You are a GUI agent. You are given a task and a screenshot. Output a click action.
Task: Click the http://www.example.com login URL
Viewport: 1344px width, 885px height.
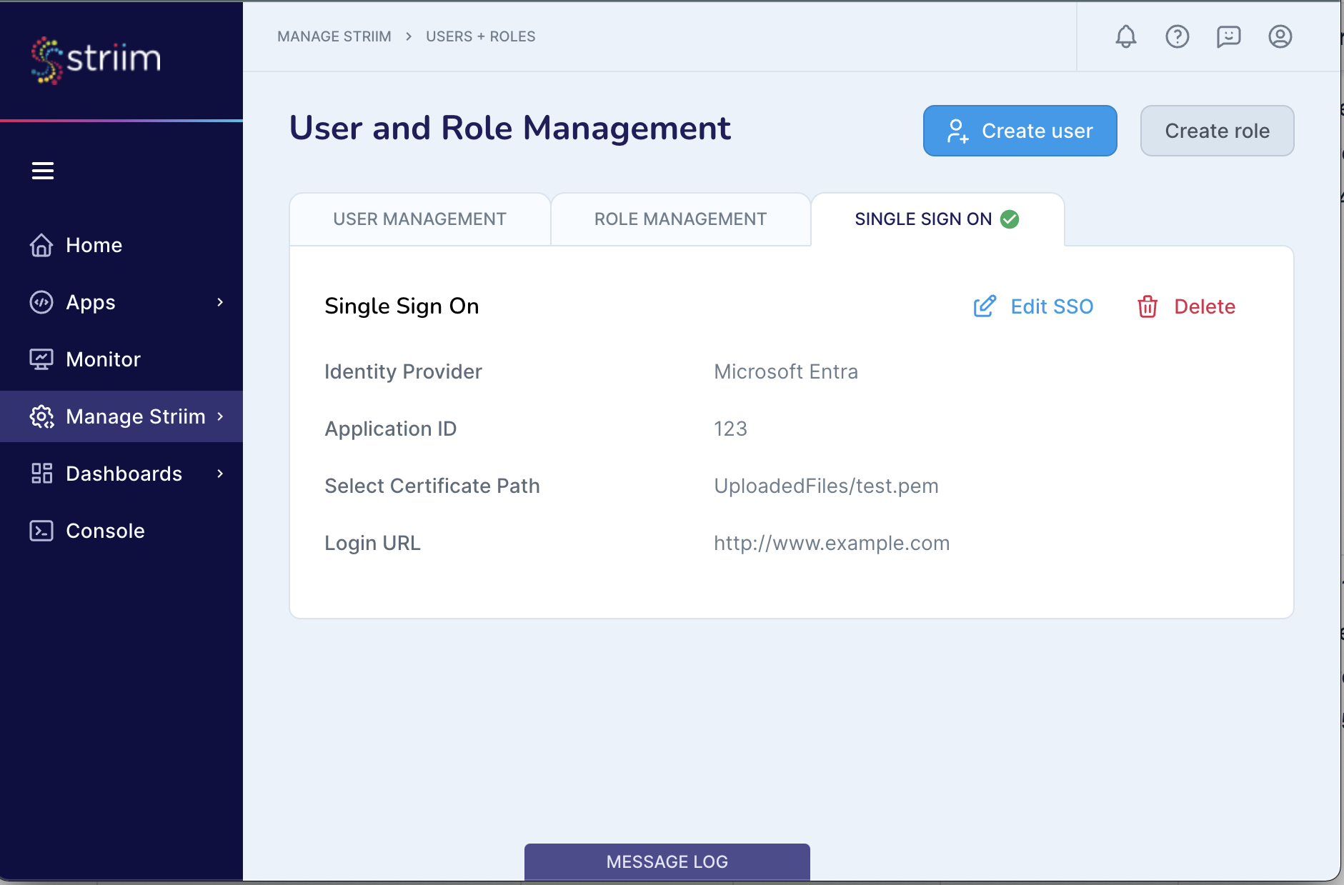pos(832,543)
